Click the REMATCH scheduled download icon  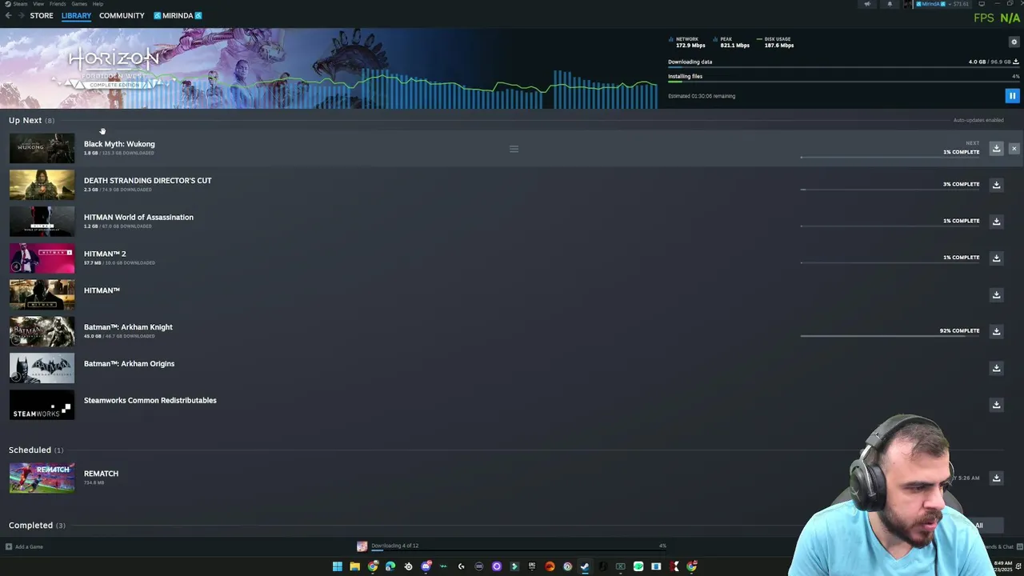point(996,478)
